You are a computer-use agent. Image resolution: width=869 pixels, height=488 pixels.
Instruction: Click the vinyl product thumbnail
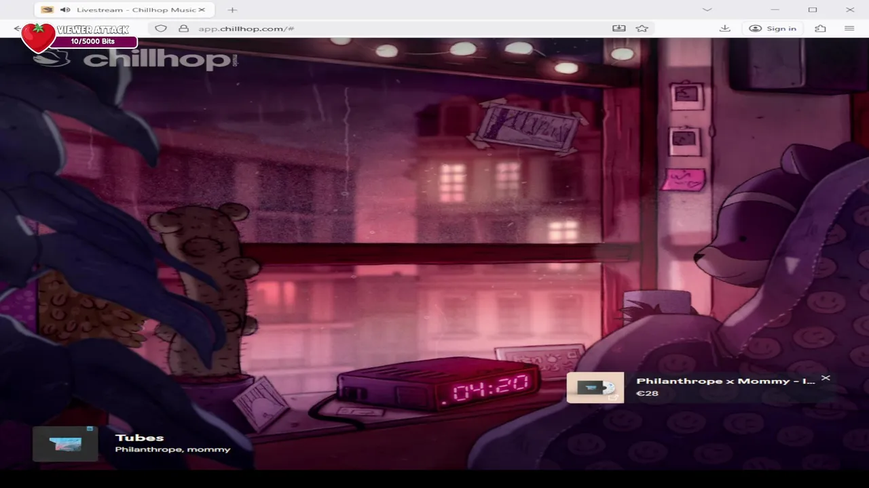point(595,388)
